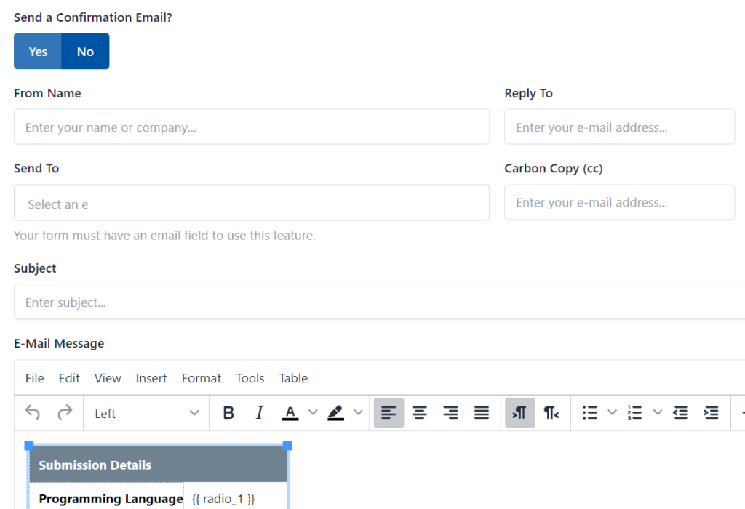Insert a bulleted list
This screenshot has width=745, height=509.
(x=589, y=413)
